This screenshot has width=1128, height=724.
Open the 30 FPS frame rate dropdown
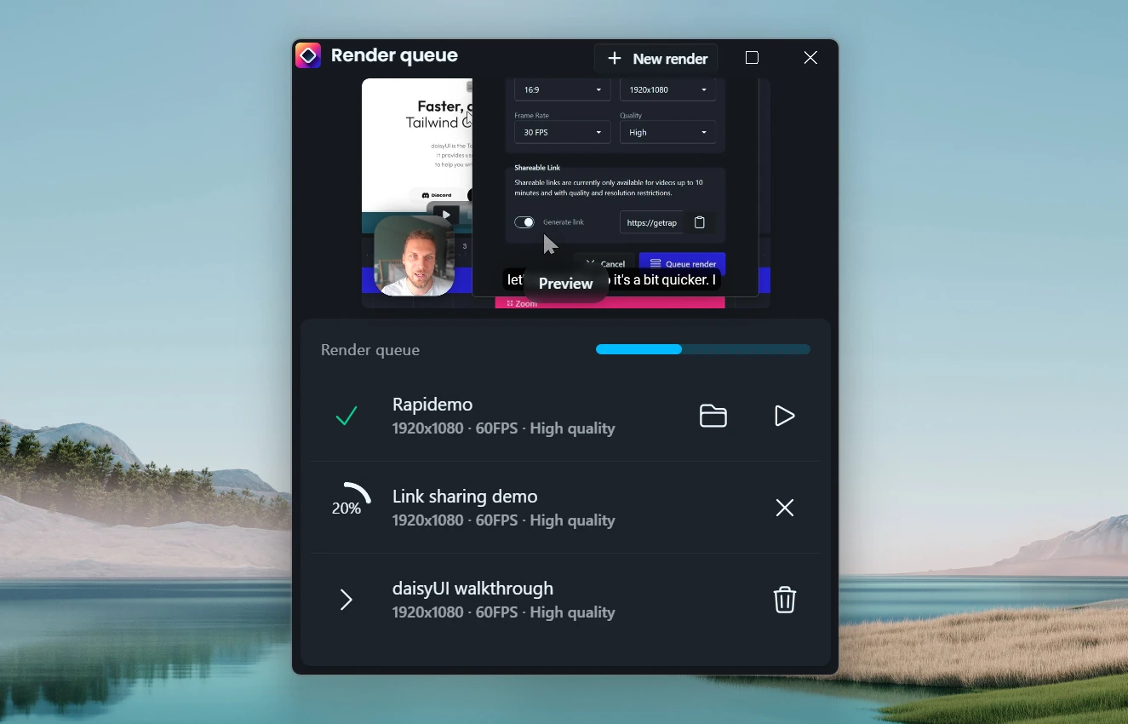(x=562, y=132)
